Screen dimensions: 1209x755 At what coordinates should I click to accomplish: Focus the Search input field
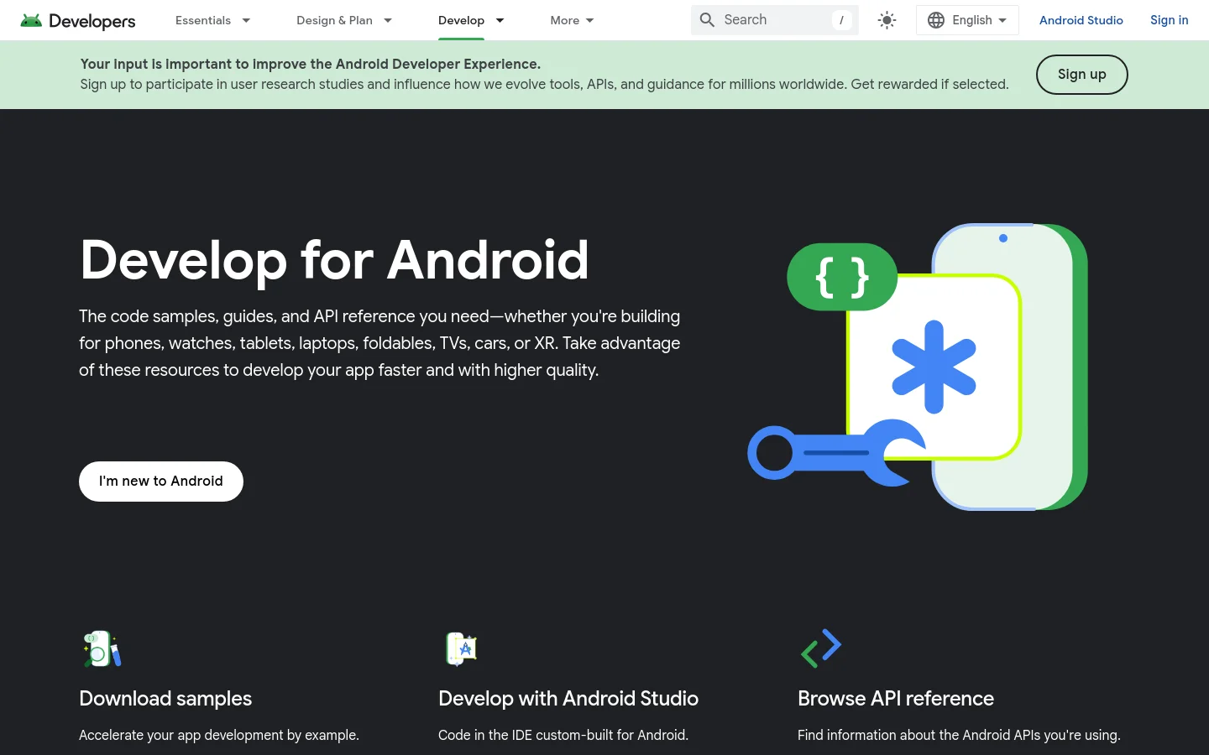point(774,20)
